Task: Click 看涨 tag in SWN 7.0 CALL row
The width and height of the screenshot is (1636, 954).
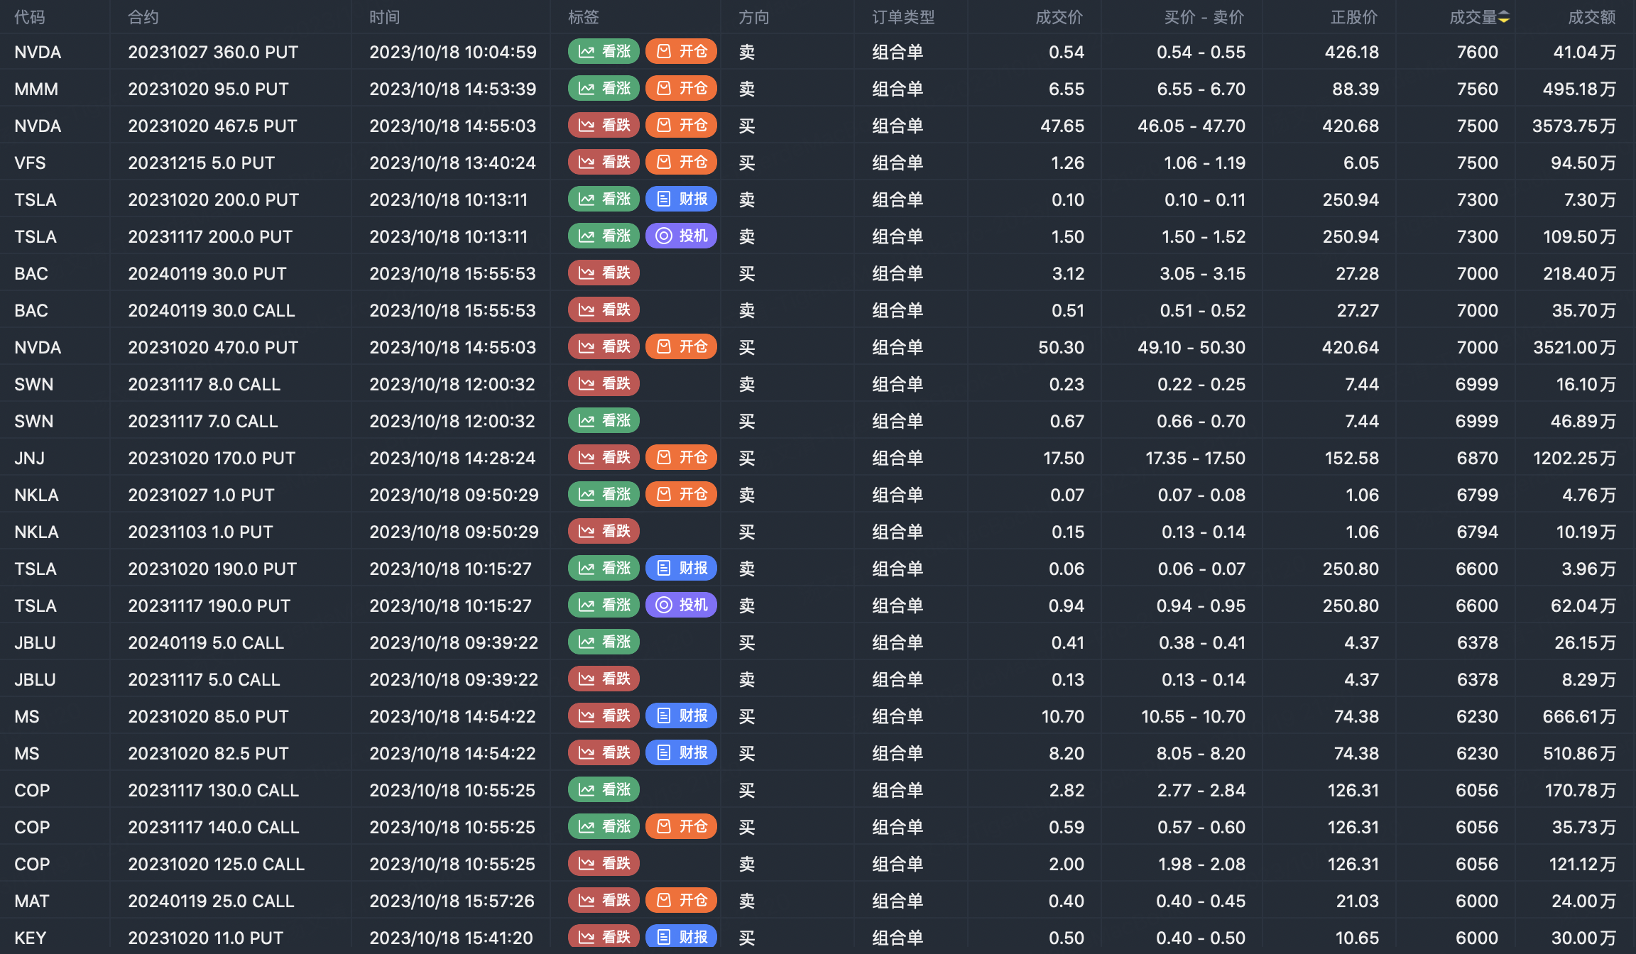Action: tap(604, 421)
